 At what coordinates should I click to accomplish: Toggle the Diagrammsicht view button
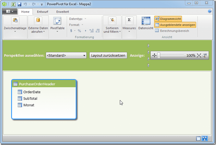click(168, 19)
